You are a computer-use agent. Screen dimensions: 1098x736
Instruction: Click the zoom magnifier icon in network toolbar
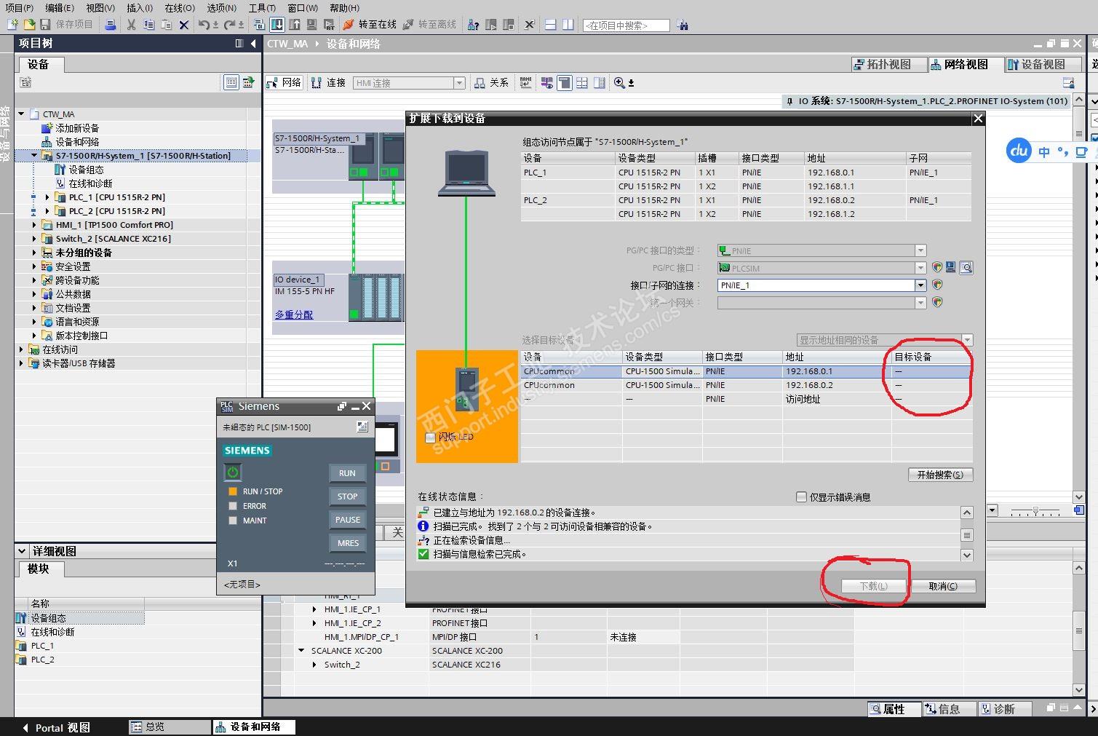(619, 83)
